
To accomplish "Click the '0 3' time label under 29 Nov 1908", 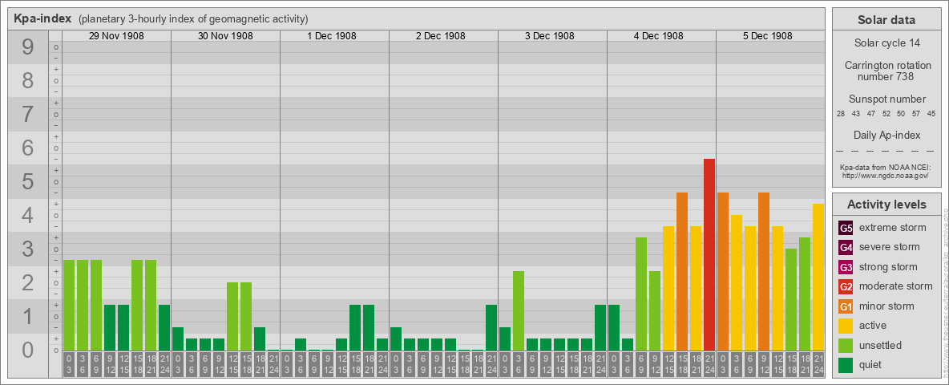I will [69, 364].
